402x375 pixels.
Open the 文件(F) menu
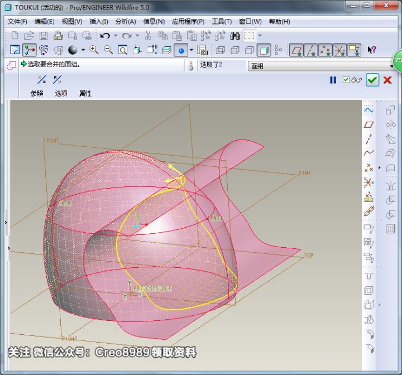pyautogui.click(x=17, y=21)
